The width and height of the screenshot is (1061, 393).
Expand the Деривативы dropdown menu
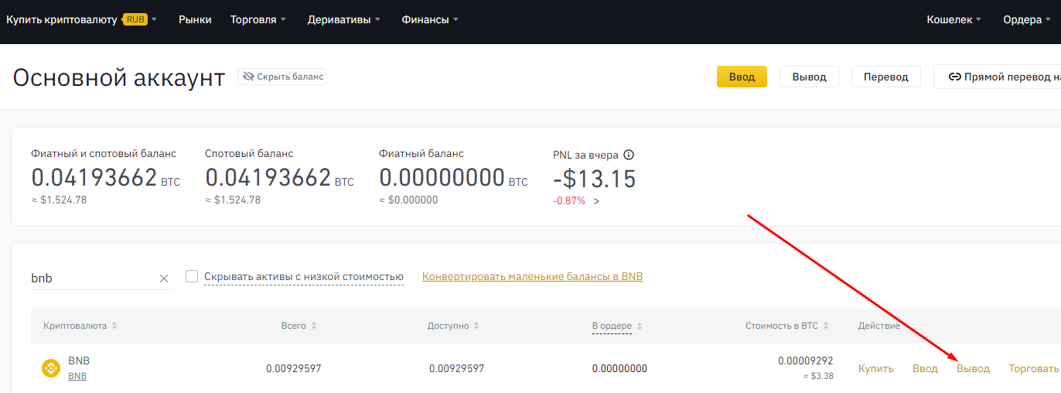[x=344, y=19]
